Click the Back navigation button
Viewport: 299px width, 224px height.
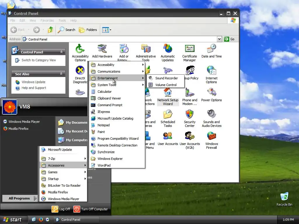[x=18, y=30]
